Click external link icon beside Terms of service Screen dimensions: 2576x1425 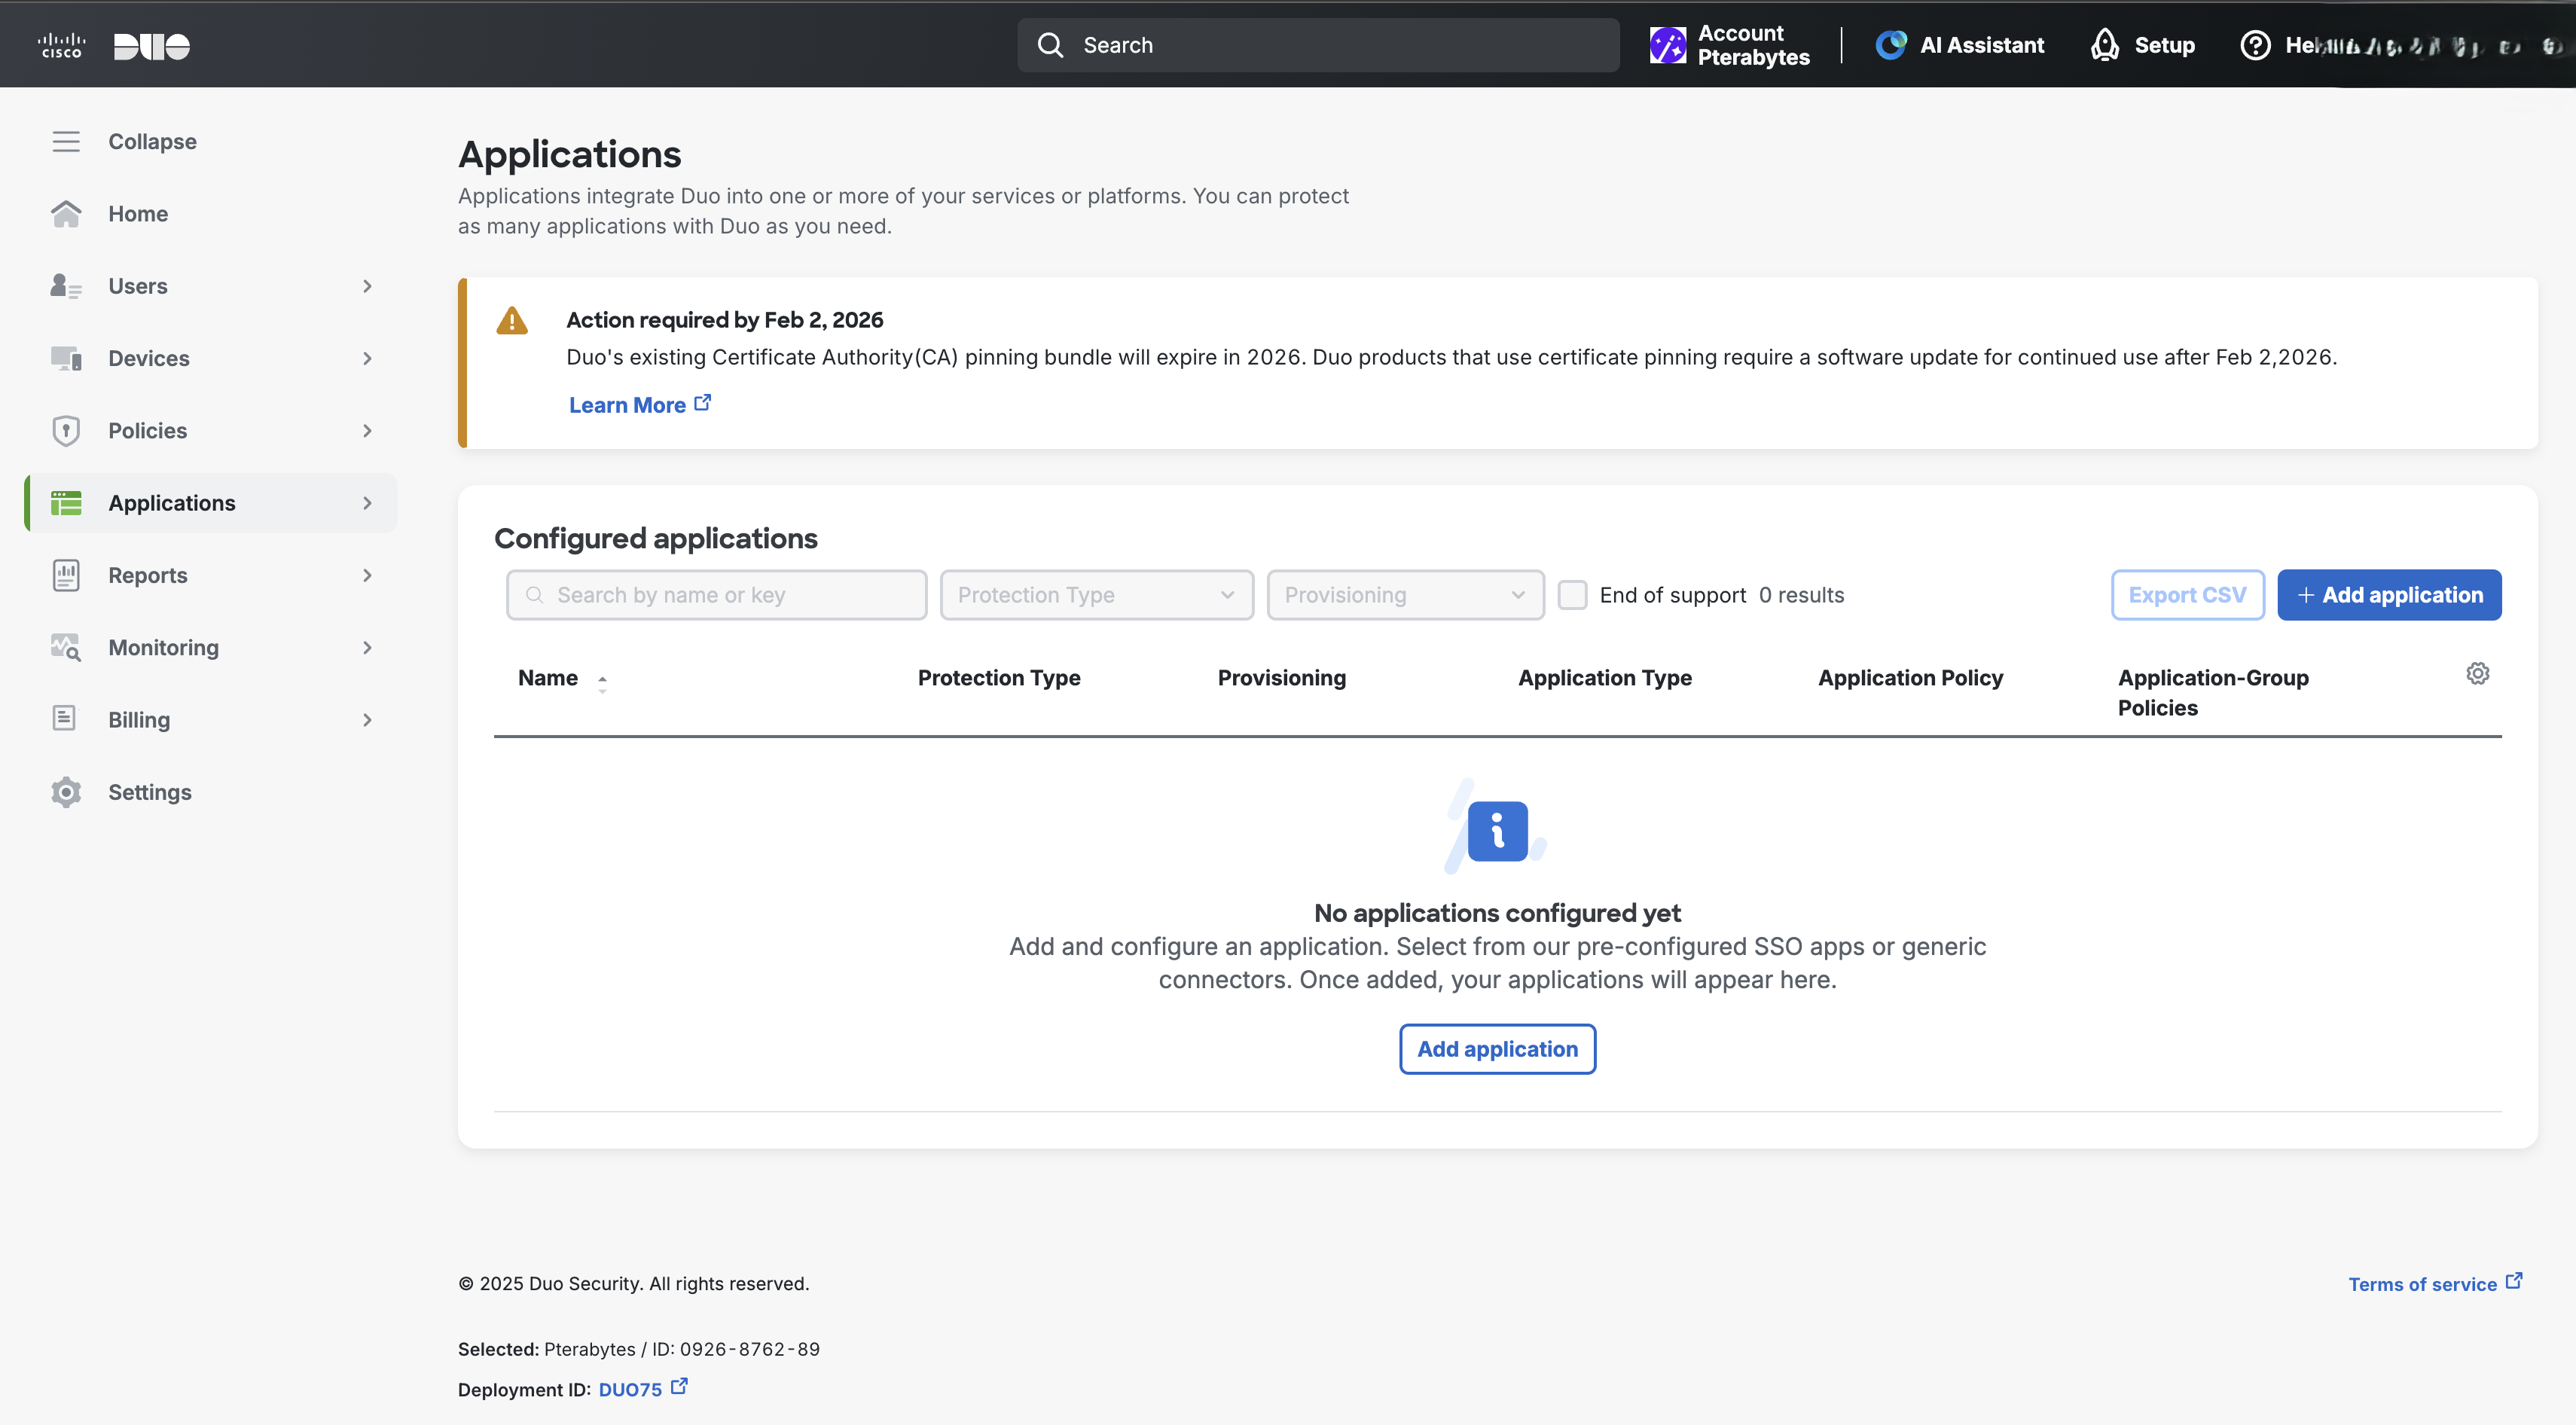(x=2514, y=1281)
